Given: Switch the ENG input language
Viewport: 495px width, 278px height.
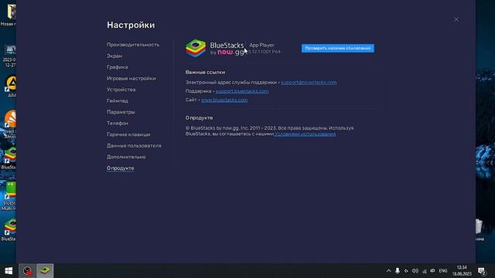Looking at the screenshot, I should click(443, 271).
